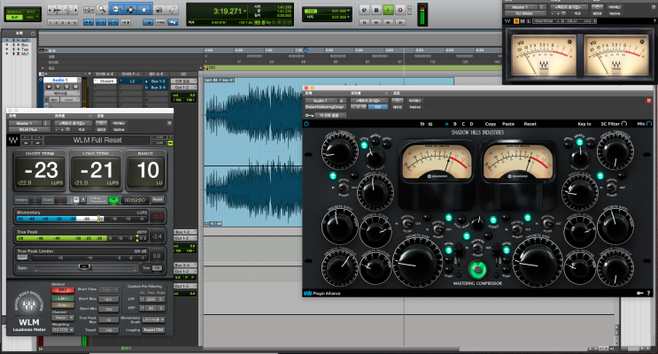
Task: Open the Audio 1 track selector in plugin header
Action: pos(326,102)
